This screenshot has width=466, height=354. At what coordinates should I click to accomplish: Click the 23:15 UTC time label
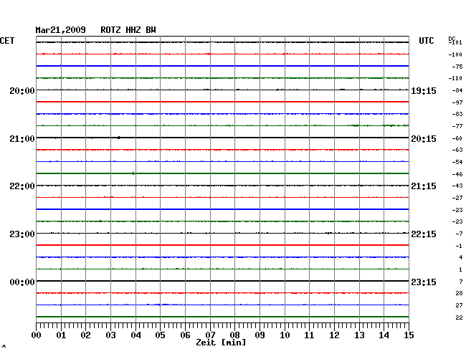point(424,282)
